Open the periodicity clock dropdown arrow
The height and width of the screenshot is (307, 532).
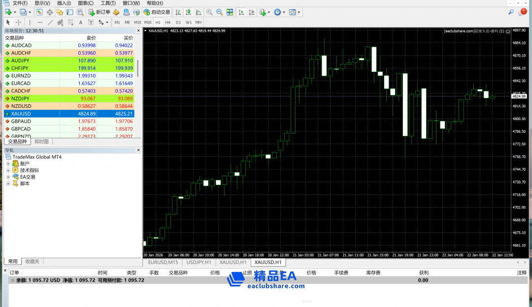click(x=284, y=12)
